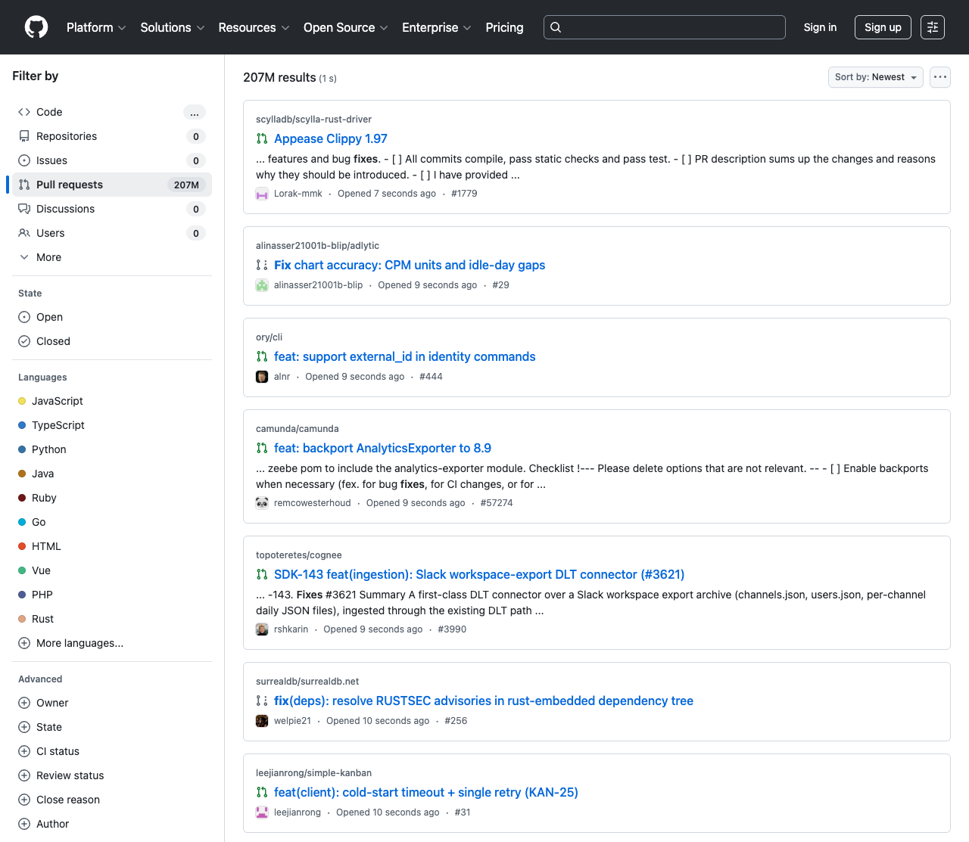Click the PR icon beside SDK-143 feat(ingestion)
The height and width of the screenshot is (842, 969).
click(262, 574)
